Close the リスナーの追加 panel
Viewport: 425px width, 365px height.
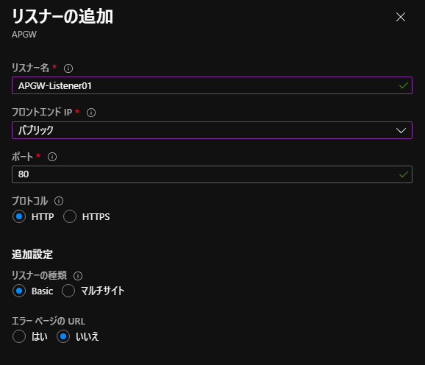401,17
